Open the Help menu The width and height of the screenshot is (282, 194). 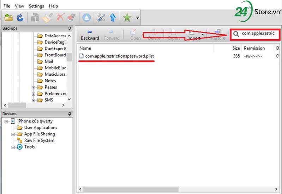(x=53, y=6)
